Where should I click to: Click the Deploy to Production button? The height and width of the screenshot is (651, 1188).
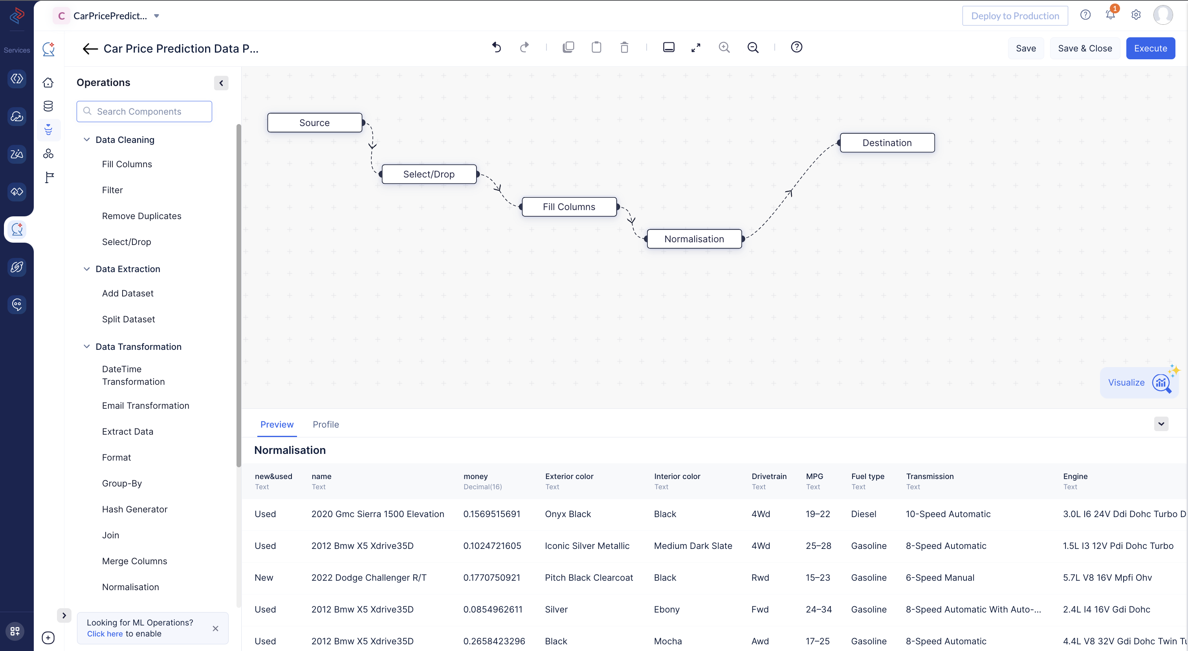1016,15
